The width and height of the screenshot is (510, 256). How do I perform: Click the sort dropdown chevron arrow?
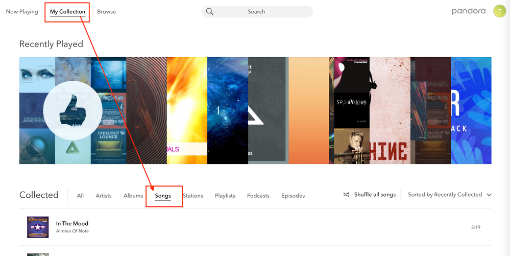pos(489,195)
